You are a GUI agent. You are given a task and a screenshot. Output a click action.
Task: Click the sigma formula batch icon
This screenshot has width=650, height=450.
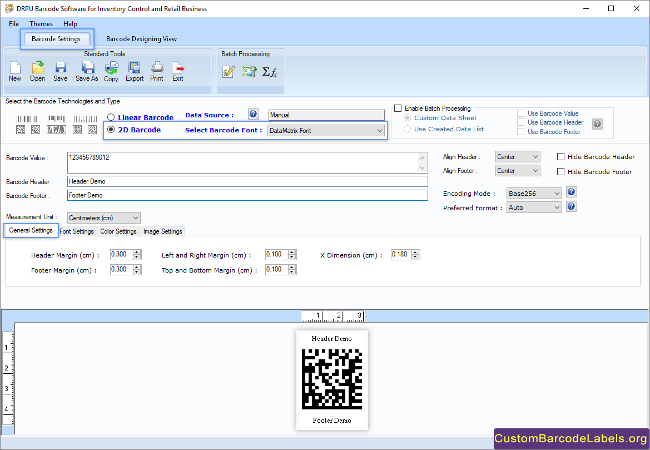[x=270, y=72]
